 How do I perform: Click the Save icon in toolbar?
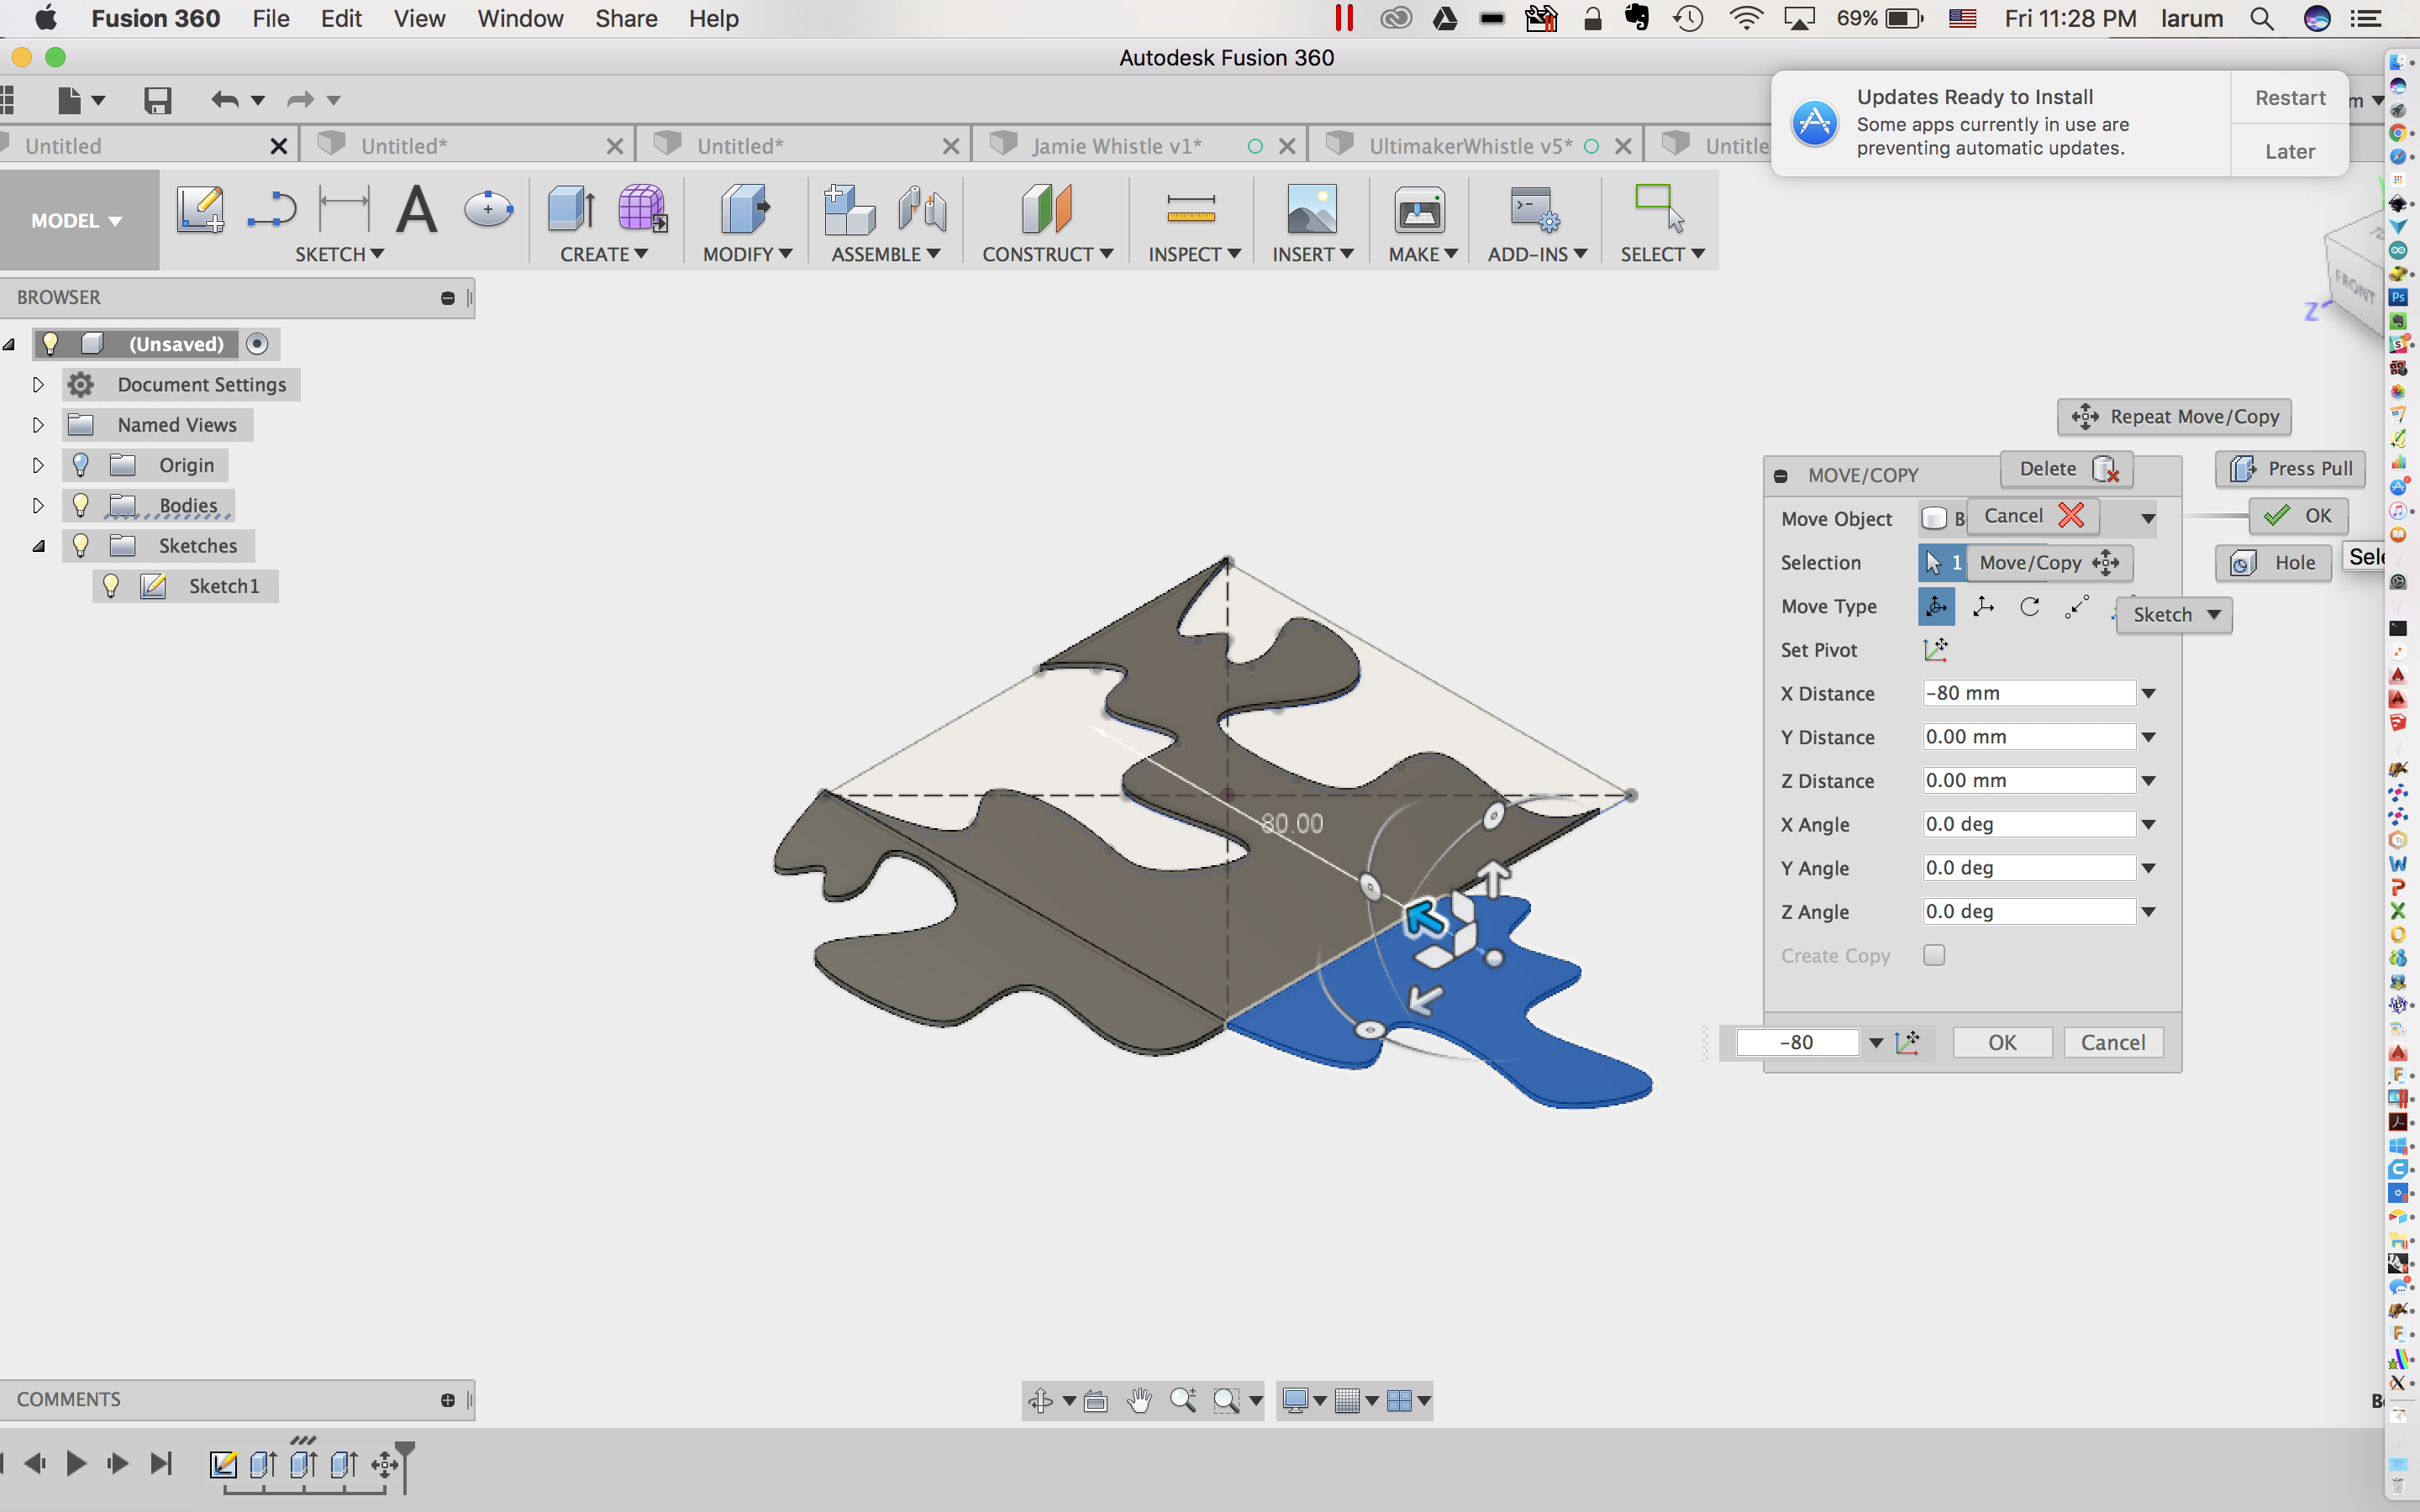pyautogui.click(x=158, y=100)
